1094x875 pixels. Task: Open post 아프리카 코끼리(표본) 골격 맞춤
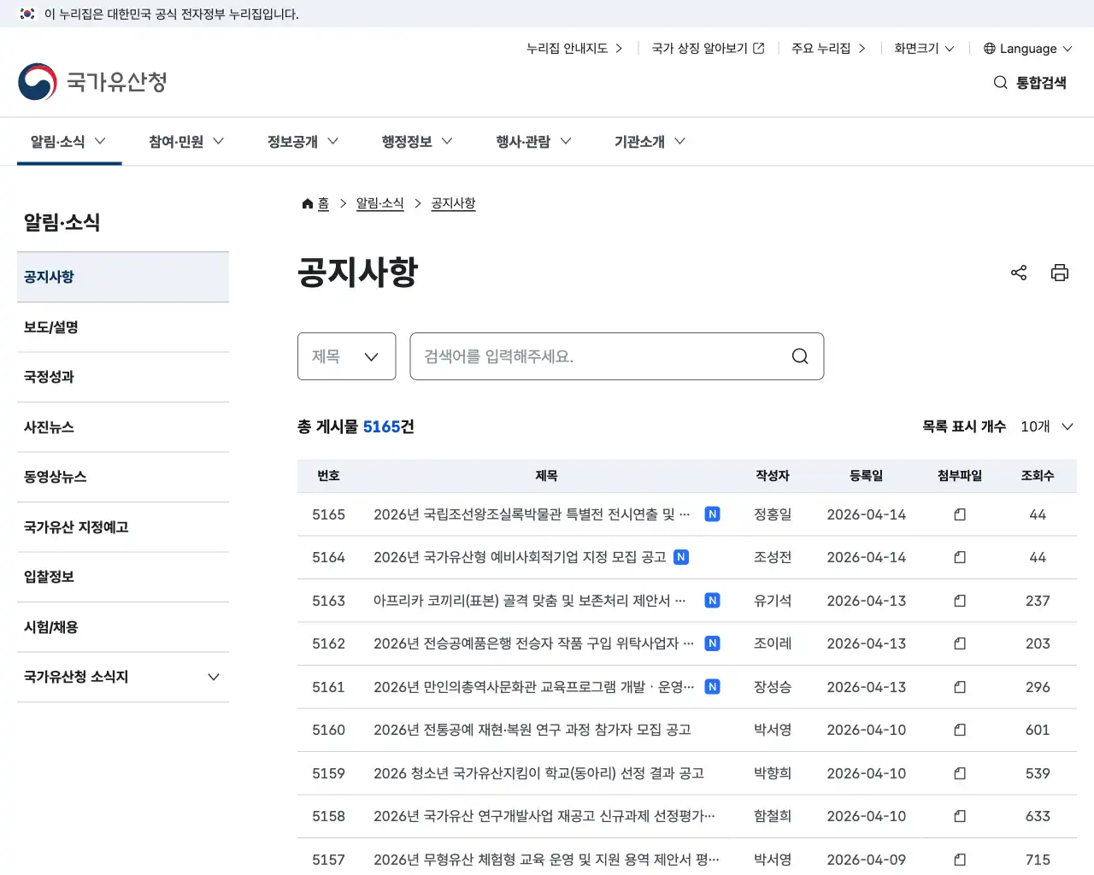(530, 601)
